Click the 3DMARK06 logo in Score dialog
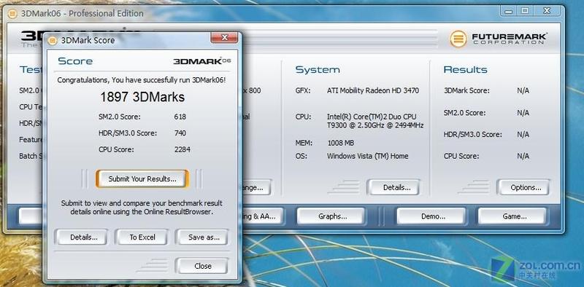 pyautogui.click(x=202, y=60)
